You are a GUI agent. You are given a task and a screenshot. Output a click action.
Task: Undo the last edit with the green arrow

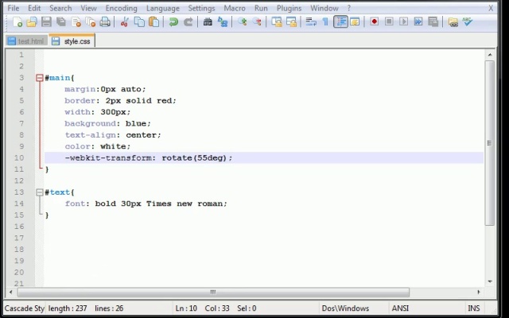tap(173, 21)
